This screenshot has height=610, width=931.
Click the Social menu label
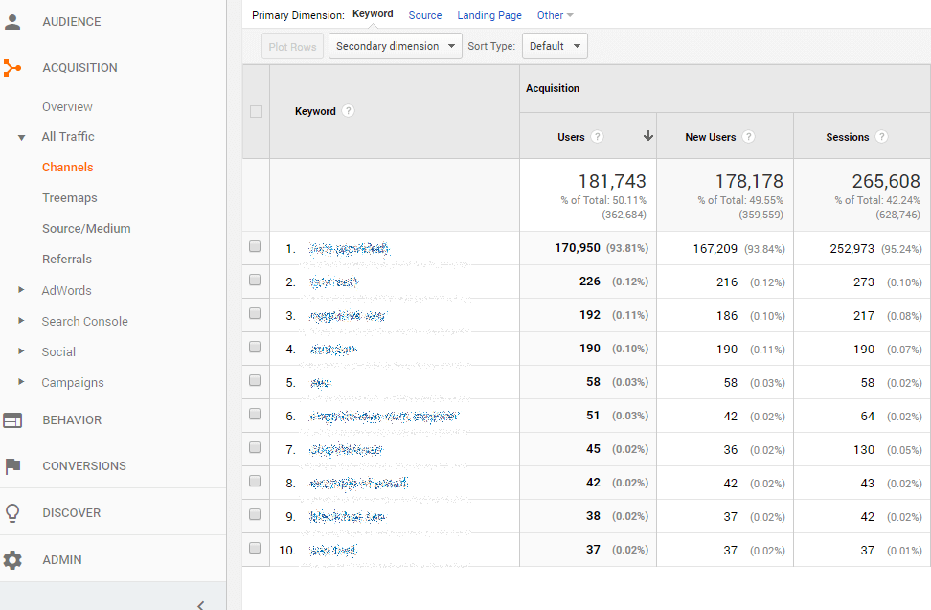point(58,351)
